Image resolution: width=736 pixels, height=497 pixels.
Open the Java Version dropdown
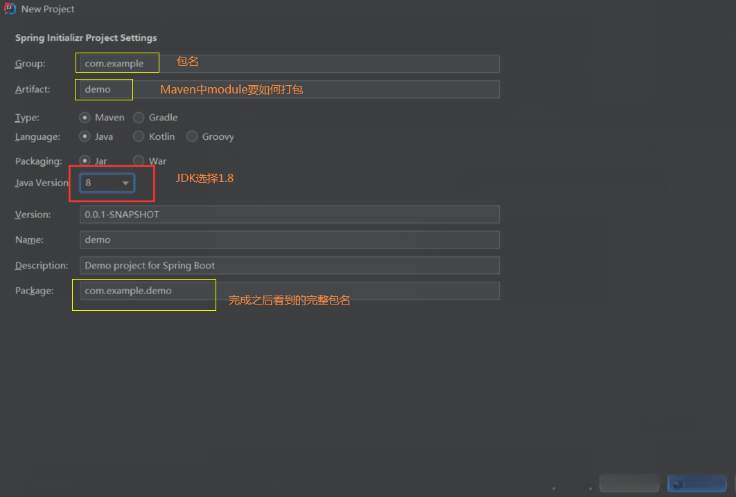click(x=107, y=183)
